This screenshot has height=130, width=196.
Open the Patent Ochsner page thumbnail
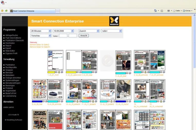pyautogui.click(x=40, y=120)
